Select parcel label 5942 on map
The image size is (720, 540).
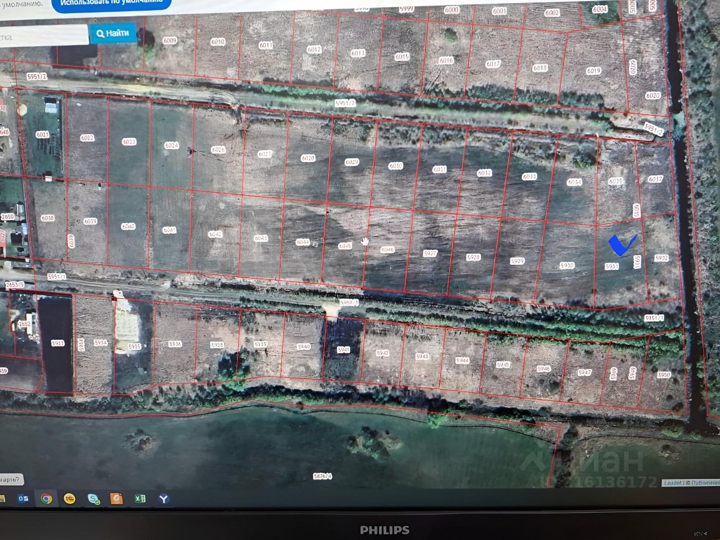coord(382,353)
